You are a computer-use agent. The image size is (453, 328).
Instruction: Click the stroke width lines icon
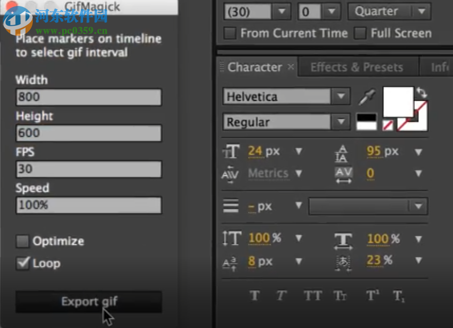231,206
